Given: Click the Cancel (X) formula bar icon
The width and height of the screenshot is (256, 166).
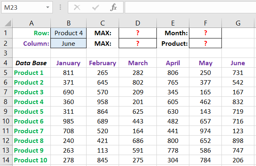Looking at the screenshot, I should point(77,7).
